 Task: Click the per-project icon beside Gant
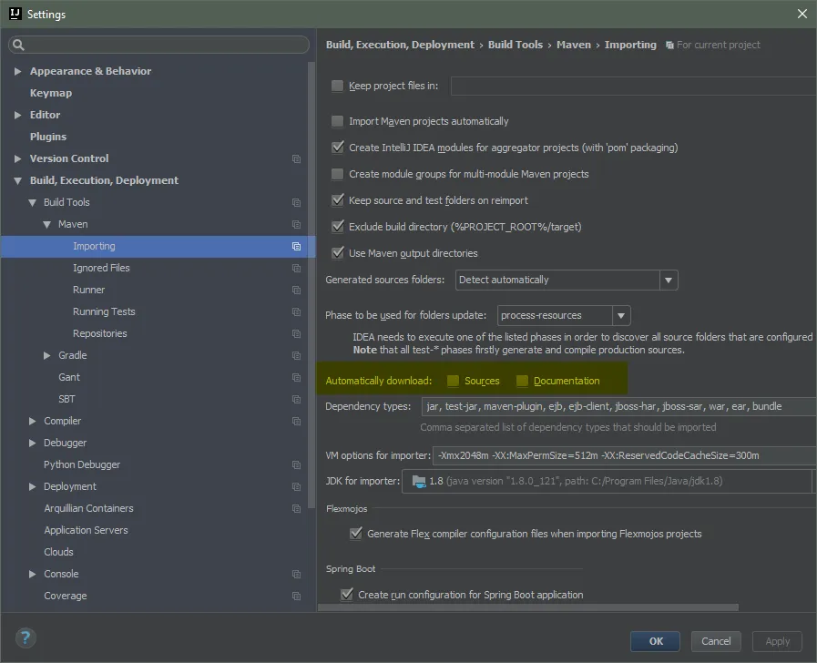pyautogui.click(x=296, y=378)
